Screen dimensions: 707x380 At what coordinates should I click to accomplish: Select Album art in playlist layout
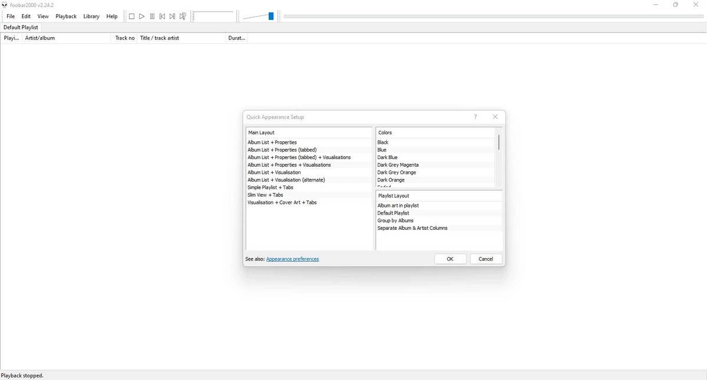tap(439, 206)
